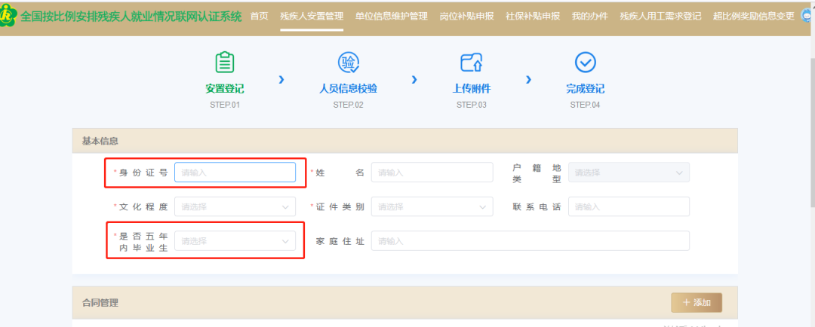Click the system title 全国按比例安排残疾人就业情况联网认证系统
Image resolution: width=815 pixels, height=327 pixels.
tap(131, 17)
